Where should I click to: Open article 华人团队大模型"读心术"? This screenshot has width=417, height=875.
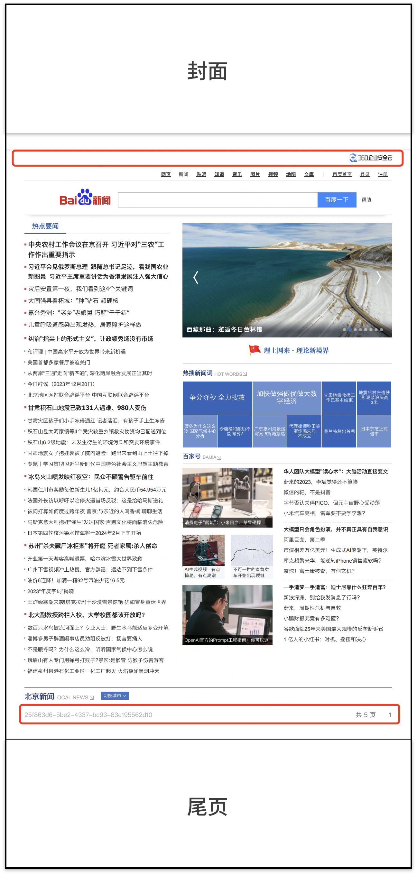[336, 472]
